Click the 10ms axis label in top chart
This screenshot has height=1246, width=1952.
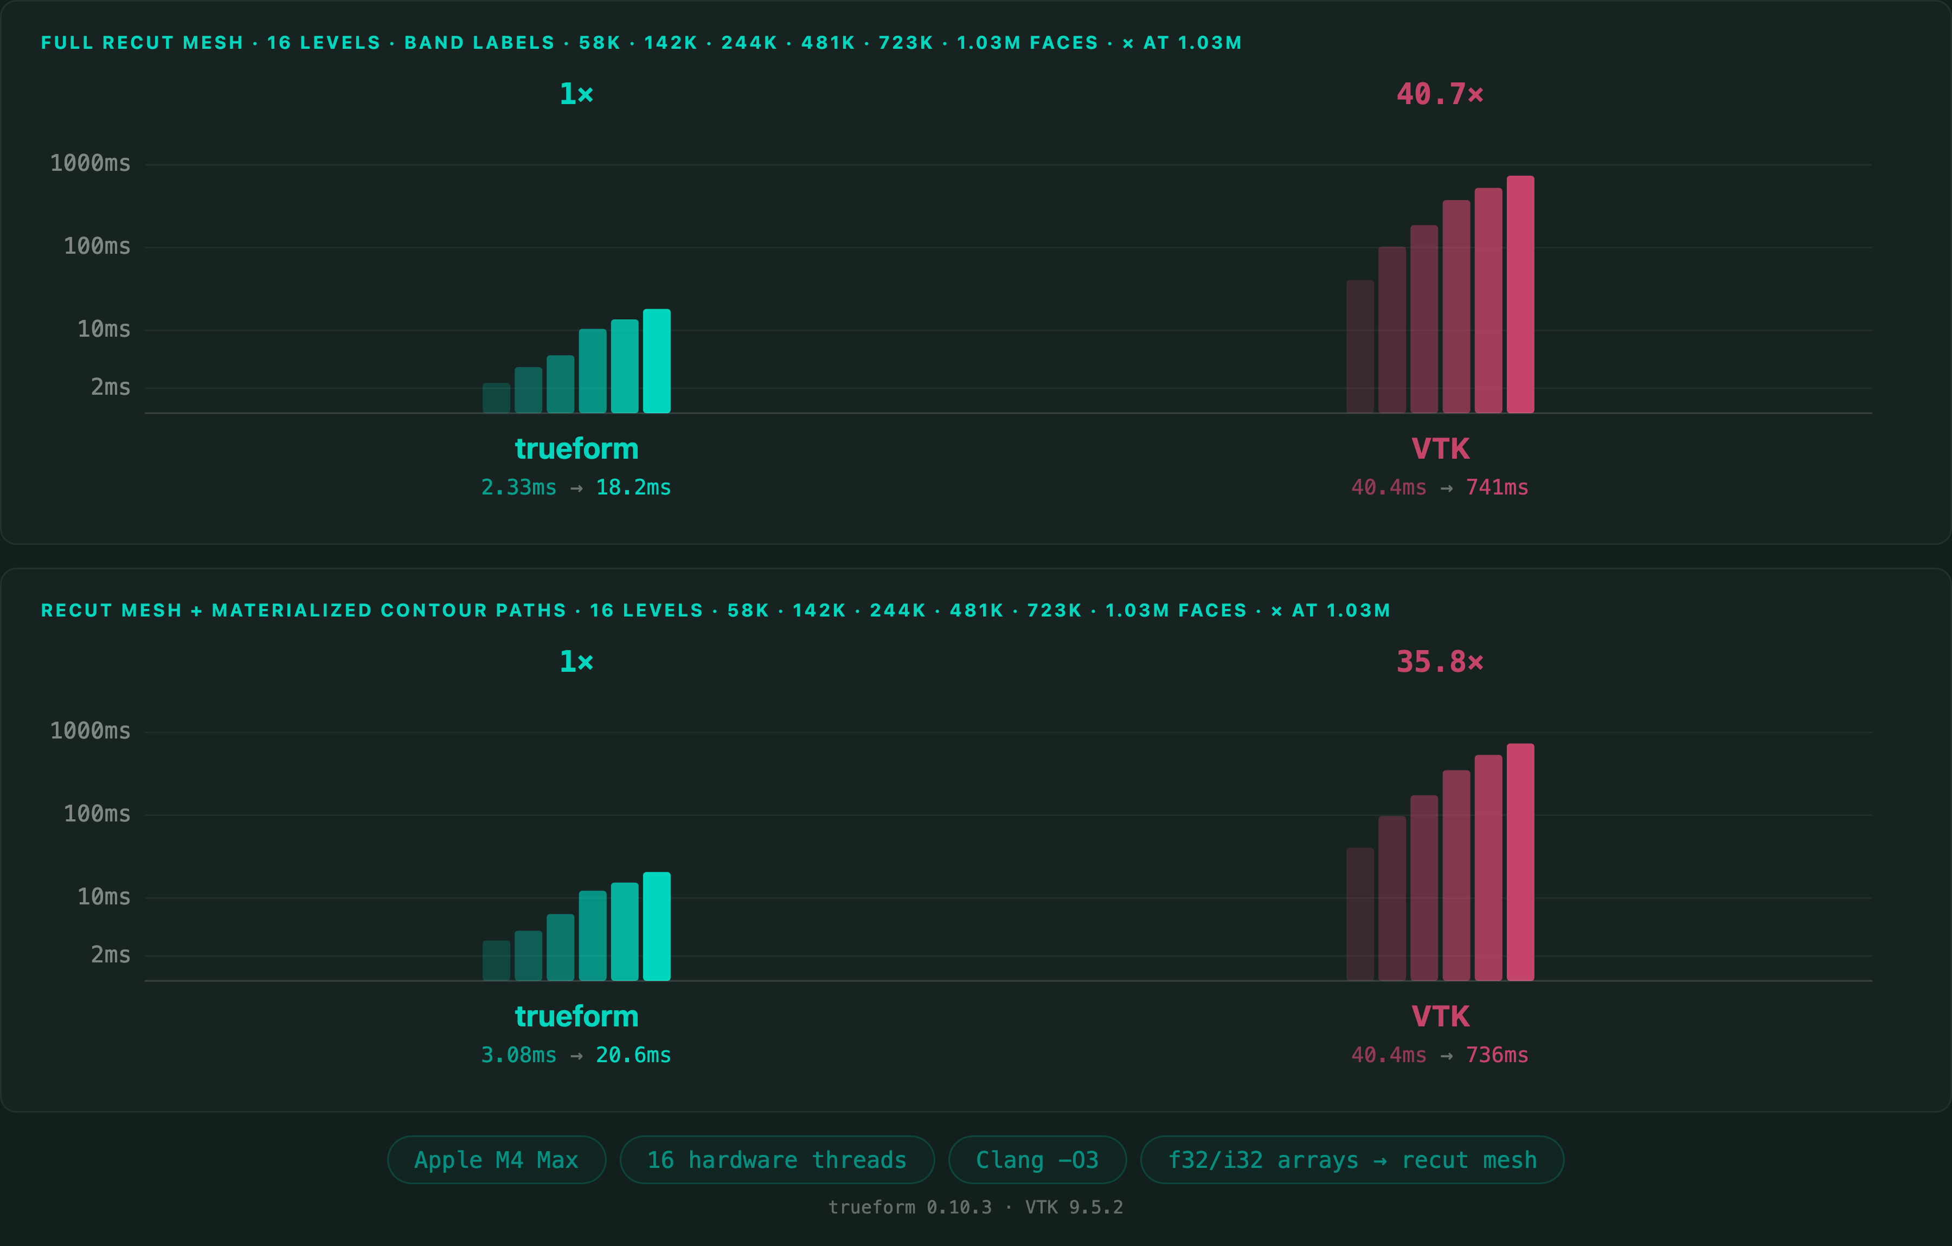(104, 329)
